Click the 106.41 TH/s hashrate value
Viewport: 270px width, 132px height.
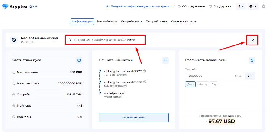[x=74, y=95]
